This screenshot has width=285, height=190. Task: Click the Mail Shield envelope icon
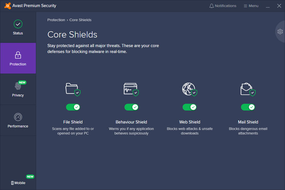click(248, 89)
